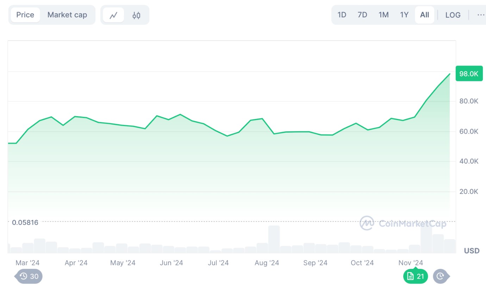Click the 0.05816 baseline price label
Screen dimensions: 486x285
(x=25, y=222)
